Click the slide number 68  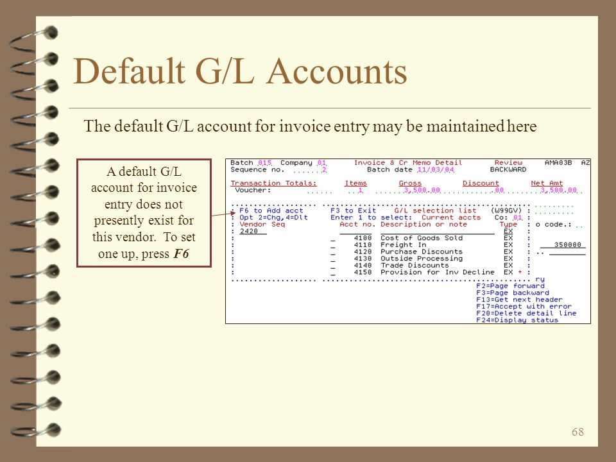click(577, 432)
